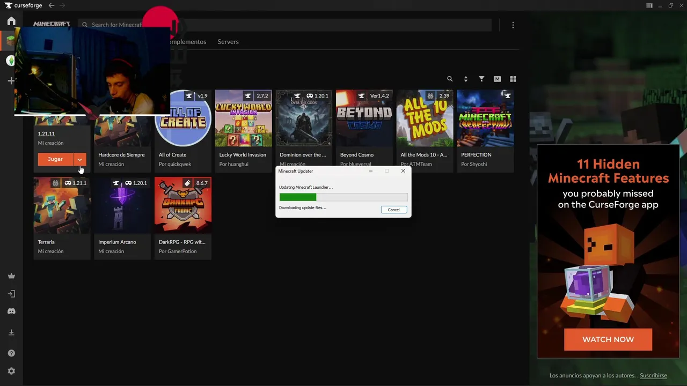Open the settings gear icon

11,371
